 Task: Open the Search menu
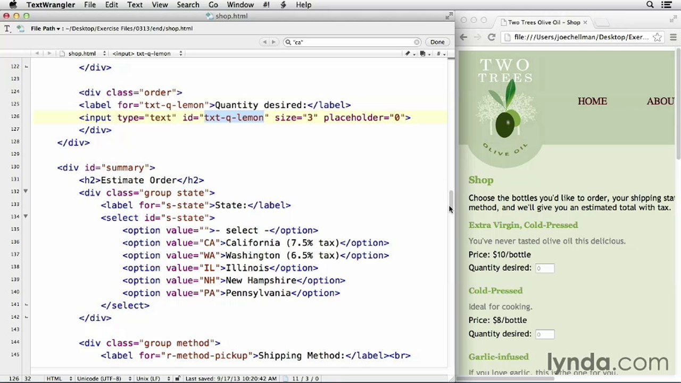coord(188,5)
